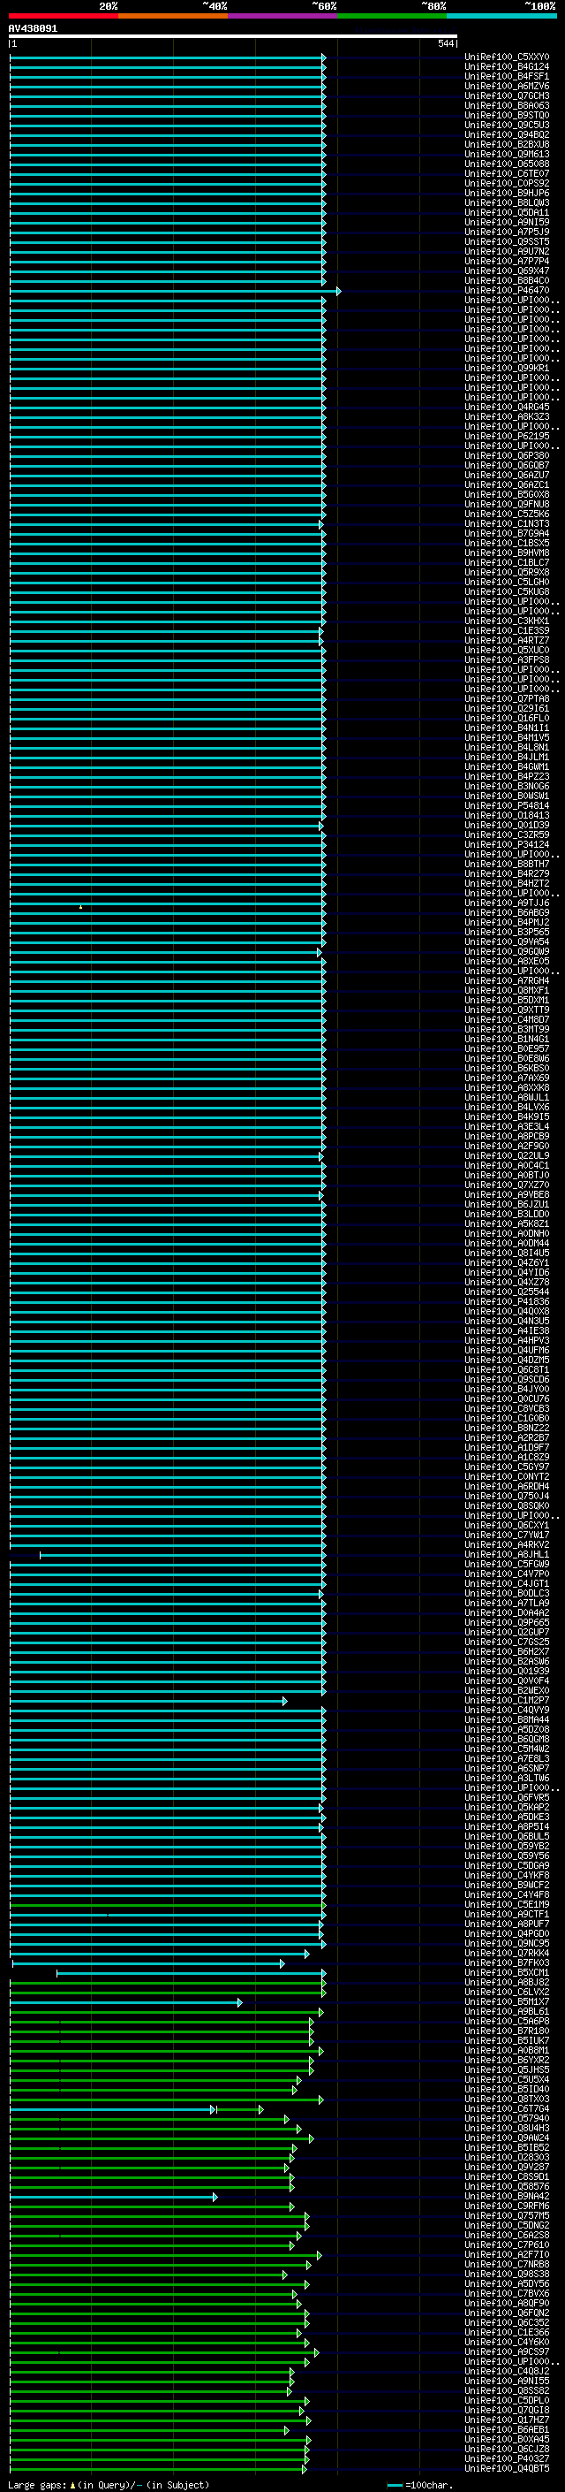The height and width of the screenshot is (2492, 565).
Task: Click UniRef100_Q5DA11 label
Action: (506, 212)
